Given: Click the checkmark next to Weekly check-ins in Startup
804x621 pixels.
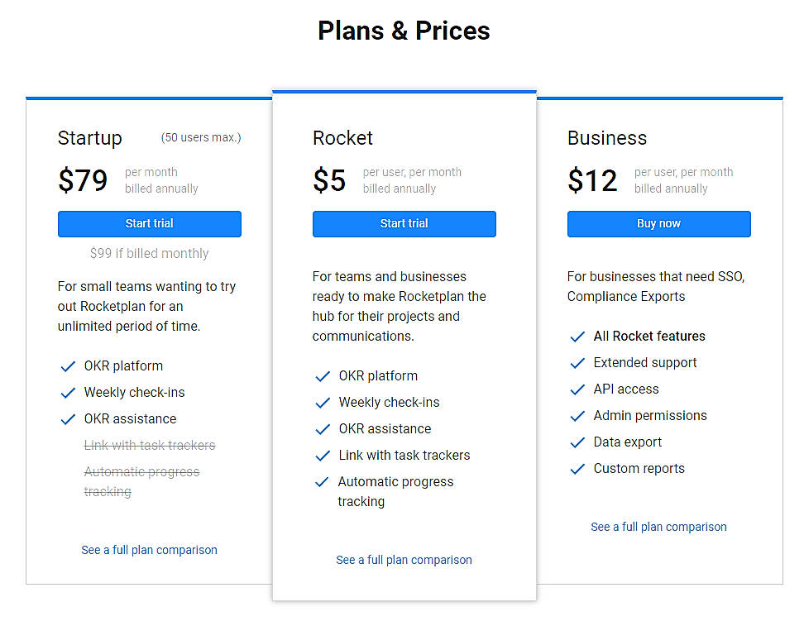Looking at the screenshot, I should [x=68, y=392].
